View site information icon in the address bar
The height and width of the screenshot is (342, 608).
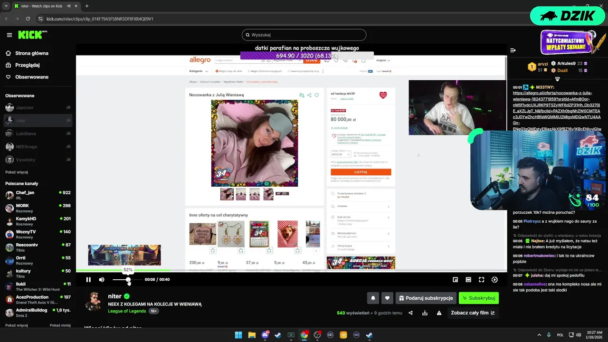point(40,19)
